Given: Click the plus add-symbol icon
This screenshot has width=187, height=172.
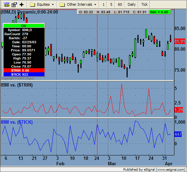Looking at the screenshot, I should click(21, 5).
